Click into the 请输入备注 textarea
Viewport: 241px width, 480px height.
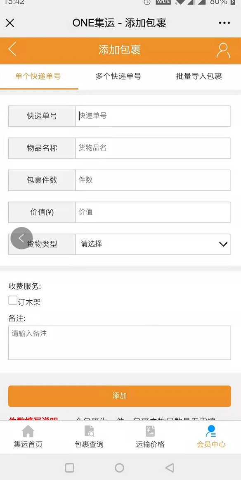point(120,343)
